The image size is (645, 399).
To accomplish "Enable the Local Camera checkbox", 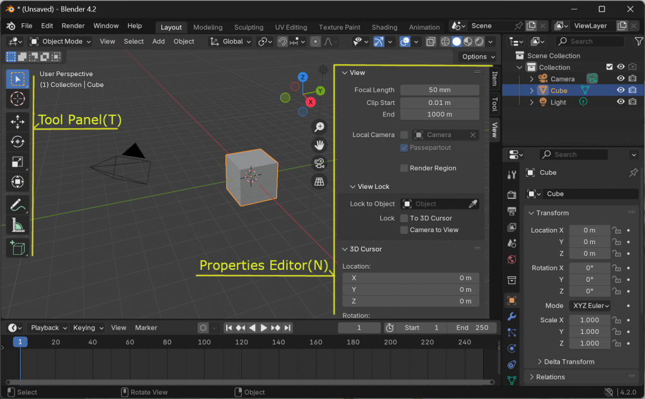I will [x=404, y=135].
